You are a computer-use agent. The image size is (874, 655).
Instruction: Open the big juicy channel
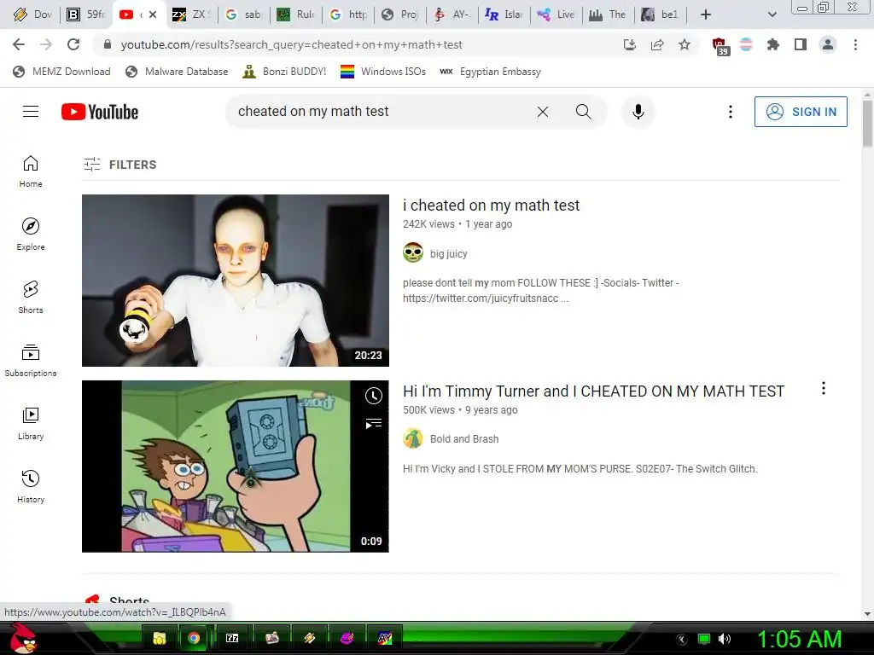point(449,254)
